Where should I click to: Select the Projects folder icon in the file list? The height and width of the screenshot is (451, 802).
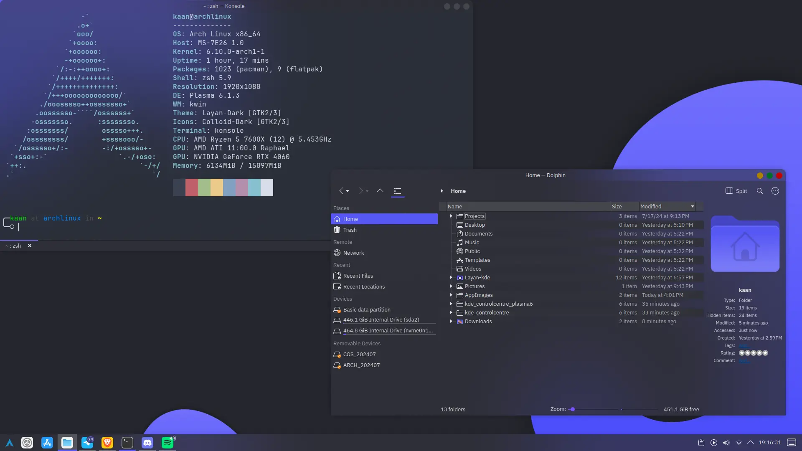click(x=460, y=216)
